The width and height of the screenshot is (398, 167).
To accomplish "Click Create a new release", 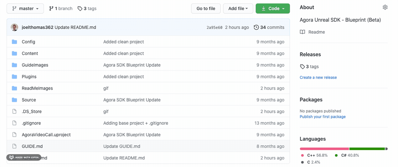I will pos(318,77).
